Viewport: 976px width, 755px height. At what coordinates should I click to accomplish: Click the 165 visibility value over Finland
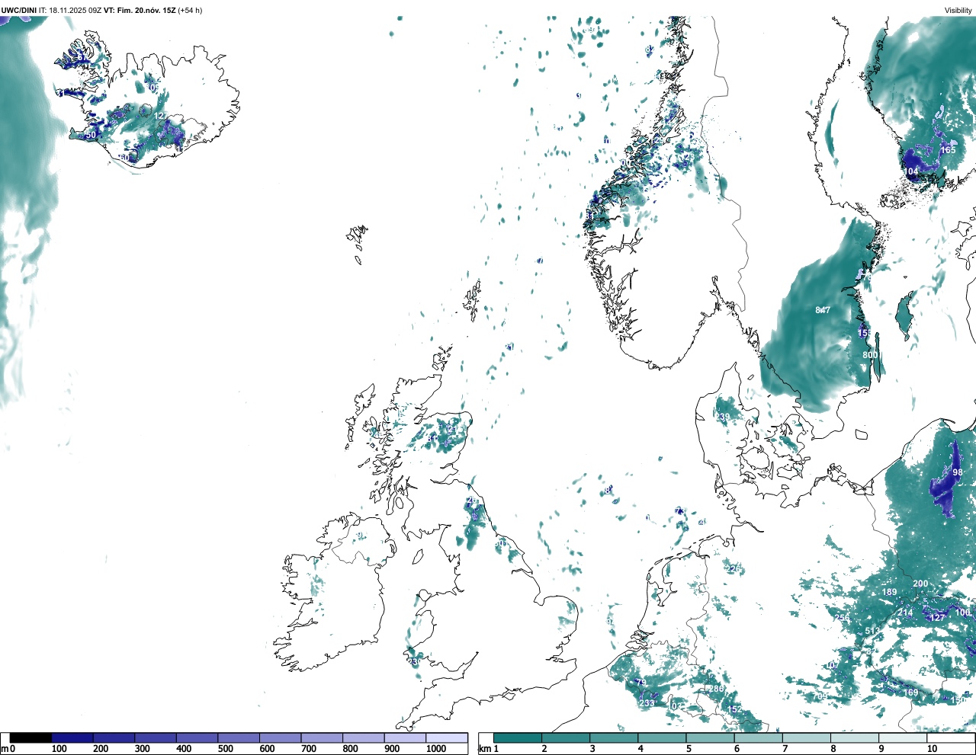pos(948,150)
